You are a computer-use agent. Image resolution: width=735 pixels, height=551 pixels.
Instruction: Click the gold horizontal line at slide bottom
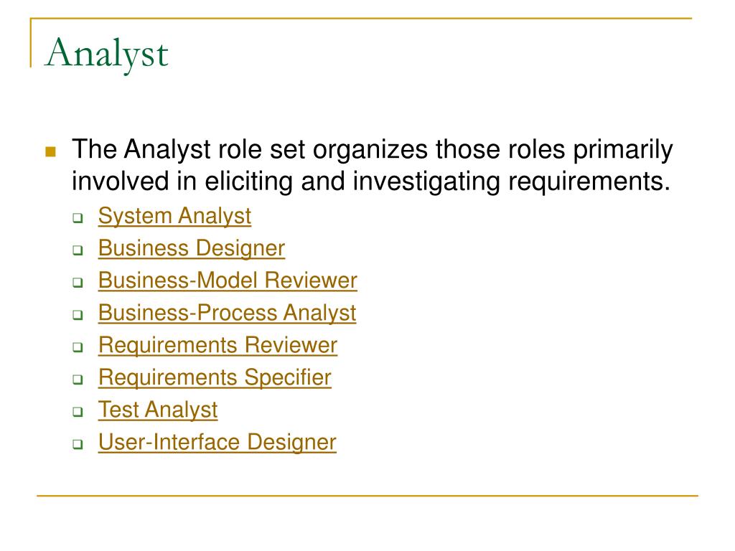coord(367,495)
